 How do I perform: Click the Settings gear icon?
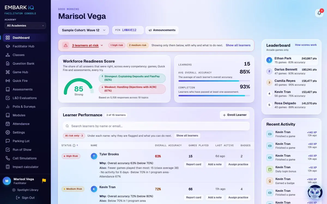(8, 132)
